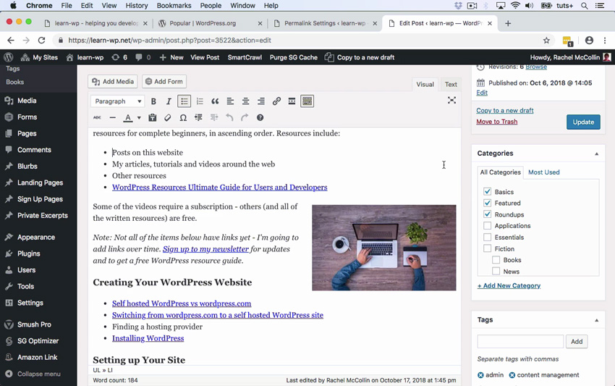Click the tags input field
The width and height of the screenshot is (615, 386).
tap(520, 342)
